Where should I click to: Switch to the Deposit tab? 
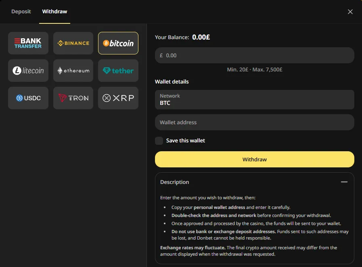click(x=21, y=12)
